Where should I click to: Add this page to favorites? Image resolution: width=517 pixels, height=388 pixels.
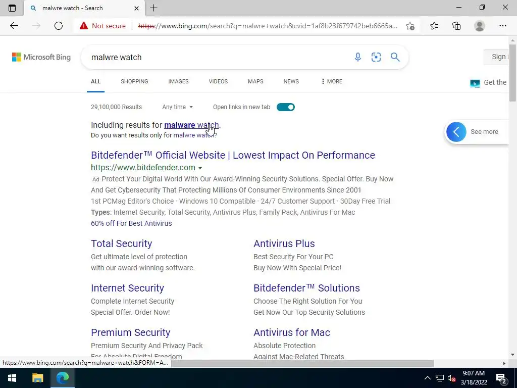[x=410, y=26]
